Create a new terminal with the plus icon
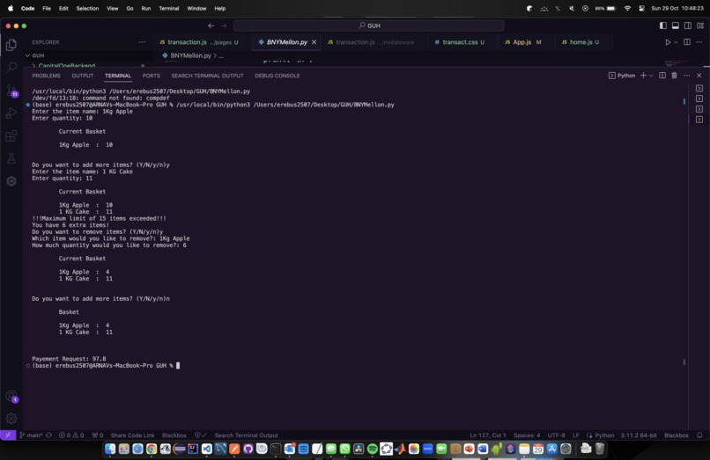Viewport: 710px width, 460px height. click(x=643, y=76)
